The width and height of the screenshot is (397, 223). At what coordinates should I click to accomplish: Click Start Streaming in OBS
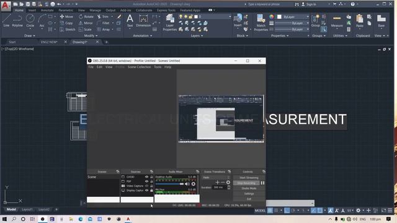(249, 178)
